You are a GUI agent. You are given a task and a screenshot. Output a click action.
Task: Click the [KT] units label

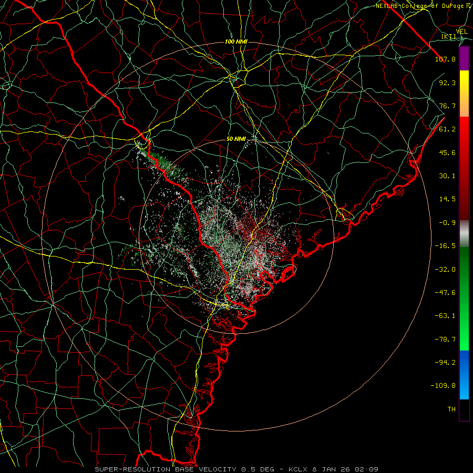pos(448,36)
